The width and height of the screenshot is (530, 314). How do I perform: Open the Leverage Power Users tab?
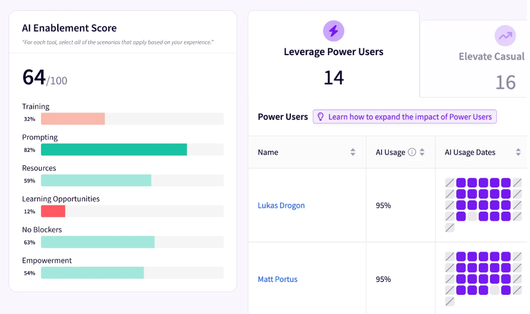[x=334, y=54]
